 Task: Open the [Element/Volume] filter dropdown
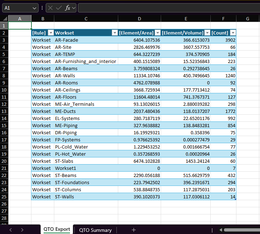pyautogui.click(x=207, y=33)
